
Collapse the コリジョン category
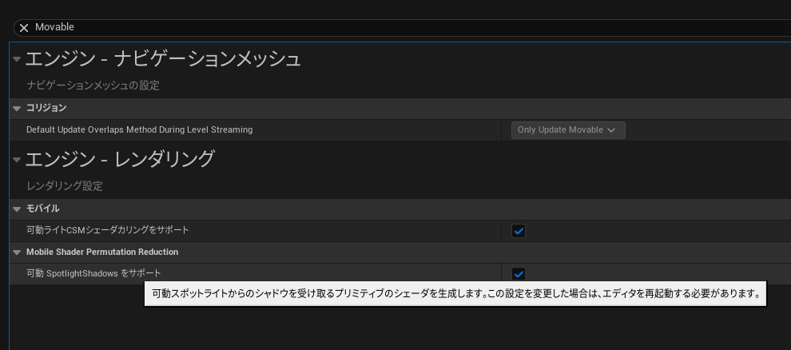click(x=17, y=108)
